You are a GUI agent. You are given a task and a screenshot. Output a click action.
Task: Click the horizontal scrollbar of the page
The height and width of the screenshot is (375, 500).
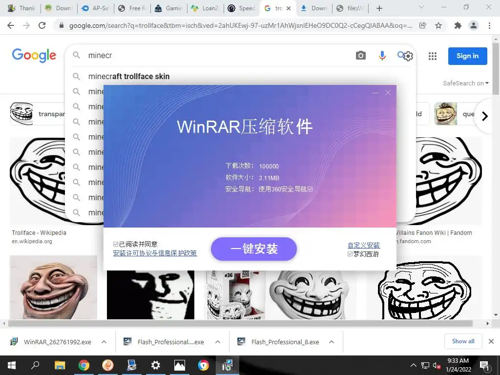pyautogui.click(x=239, y=323)
